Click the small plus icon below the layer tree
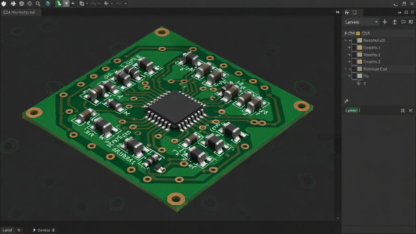The height and width of the screenshot is (234, 416). click(359, 83)
